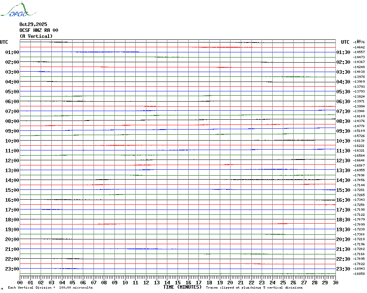367x293 pixels.
Task: Click the DC offset value -16807
Action: pos(359,165)
